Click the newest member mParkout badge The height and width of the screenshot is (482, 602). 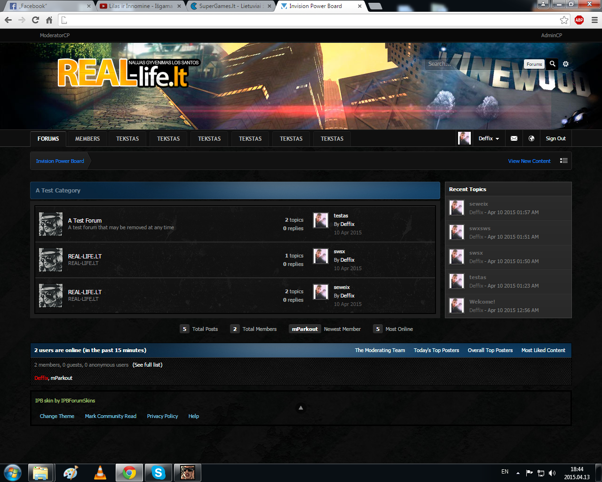click(305, 329)
